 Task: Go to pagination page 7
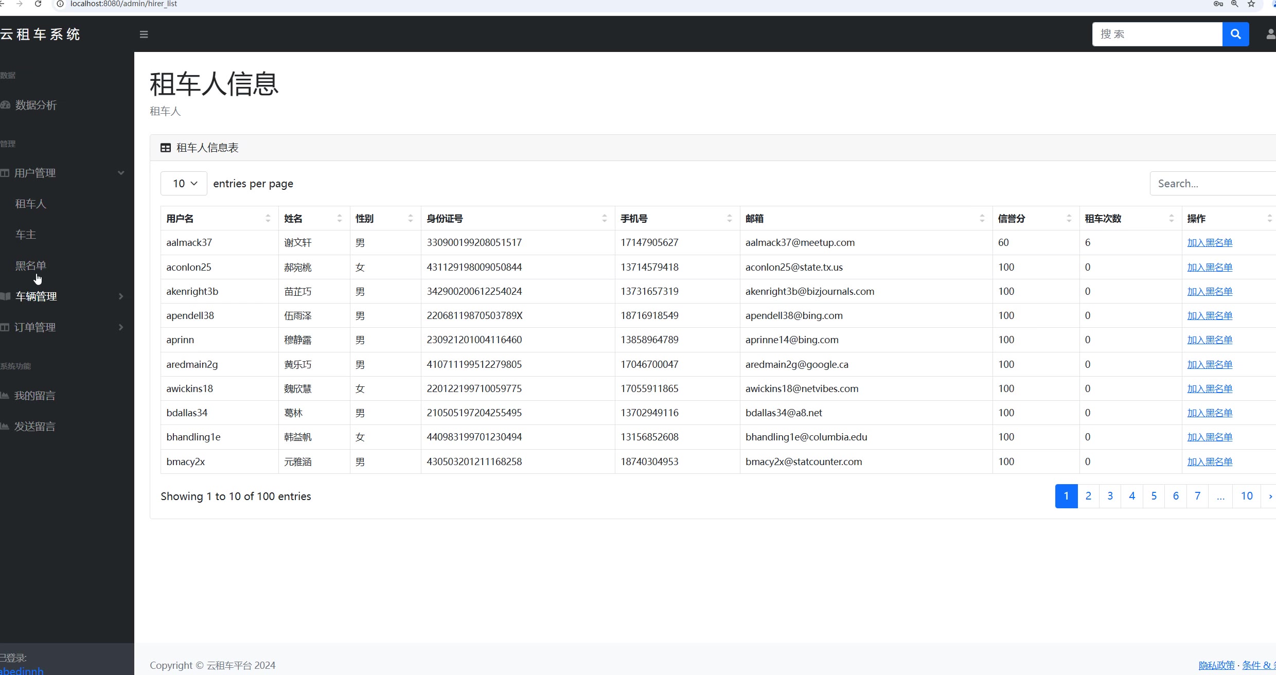click(x=1197, y=496)
